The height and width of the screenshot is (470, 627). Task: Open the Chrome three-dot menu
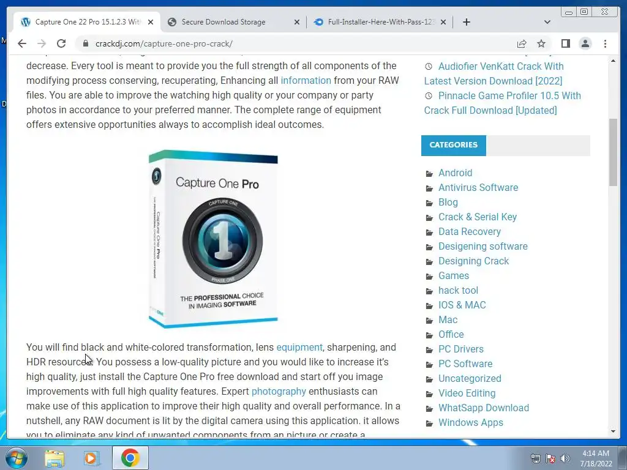(605, 43)
